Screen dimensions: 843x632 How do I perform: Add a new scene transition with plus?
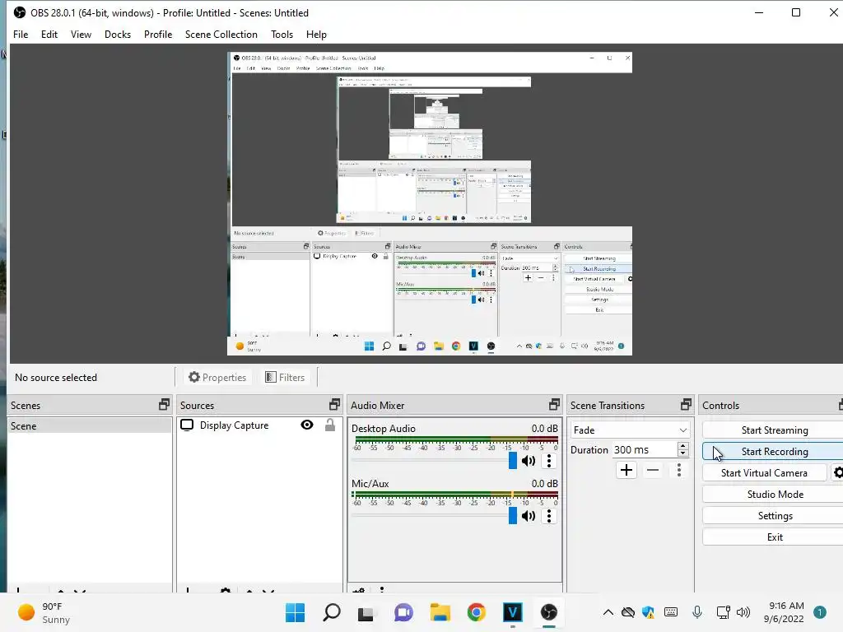point(626,470)
